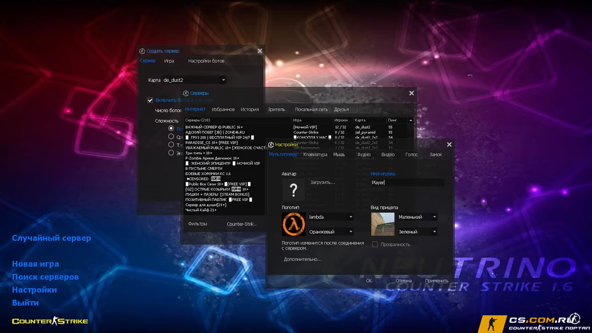The image size is (592, 333).
Task: Select the Мультиплеер settings tab
Action: pyautogui.click(x=283, y=154)
